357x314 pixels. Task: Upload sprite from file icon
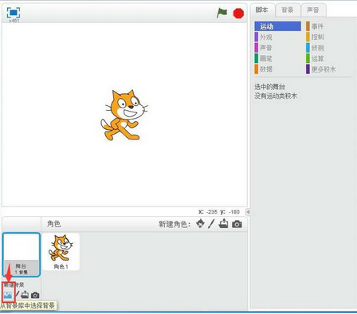tap(223, 224)
